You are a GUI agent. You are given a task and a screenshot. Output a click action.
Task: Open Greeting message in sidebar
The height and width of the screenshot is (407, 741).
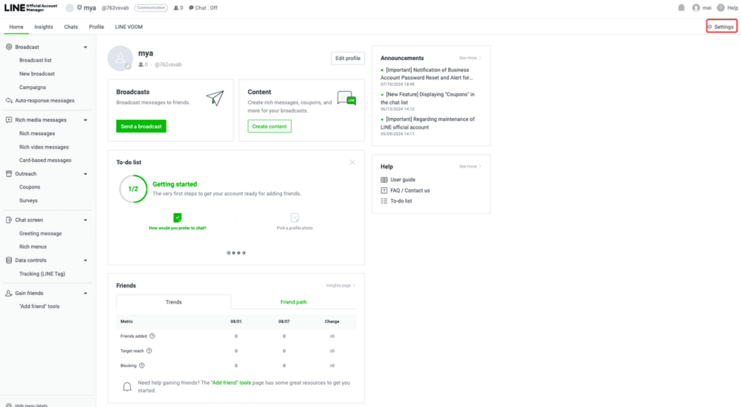(x=41, y=234)
